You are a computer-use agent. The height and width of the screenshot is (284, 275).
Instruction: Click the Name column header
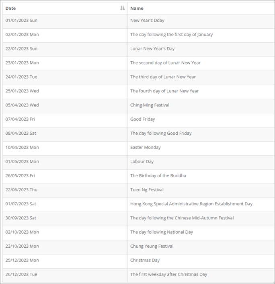(x=137, y=8)
